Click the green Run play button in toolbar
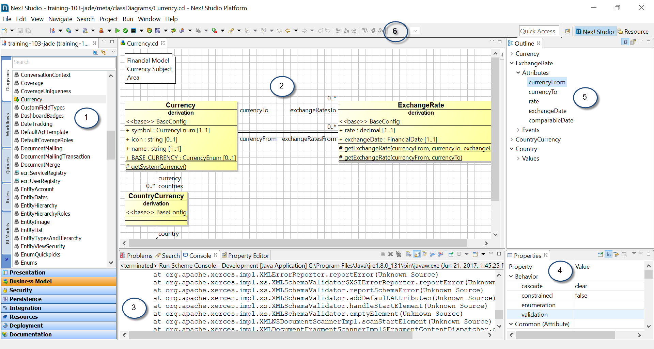This screenshot has width=654, height=349. coord(118,31)
